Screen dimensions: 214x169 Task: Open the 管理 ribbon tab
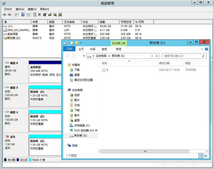coord(119,49)
